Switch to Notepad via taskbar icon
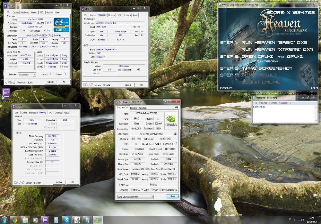 [x=87, y=220]
